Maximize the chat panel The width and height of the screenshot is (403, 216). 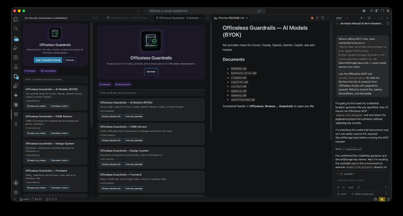coord(382,18)
